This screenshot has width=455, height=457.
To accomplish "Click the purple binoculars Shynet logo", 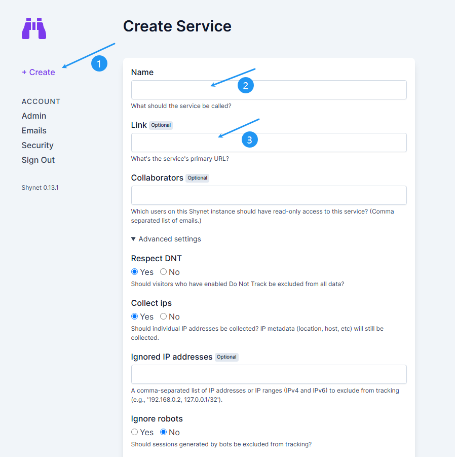I will (34, 28).
